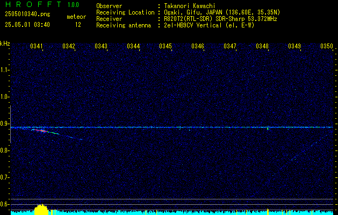Click the meteor count 12
Image resolution: width=338 pixels, height=215 pixels.
pos(78,25)
